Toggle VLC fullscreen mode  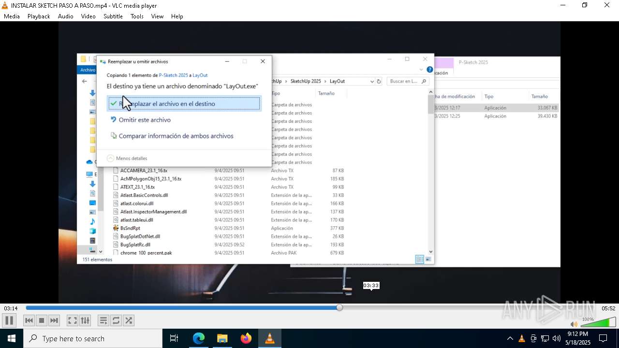point(72,320)
